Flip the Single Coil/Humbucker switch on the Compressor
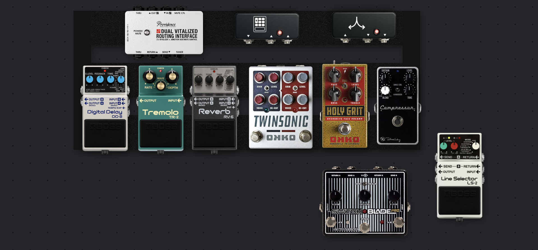The width and height of the screenshot is (538, 250). [397, 90]
